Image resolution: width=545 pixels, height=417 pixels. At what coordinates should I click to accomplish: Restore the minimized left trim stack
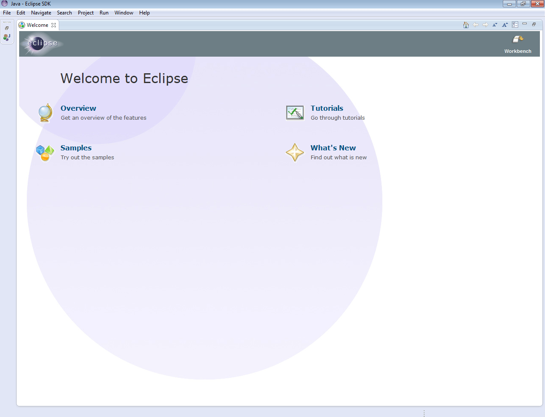(7, 28)
